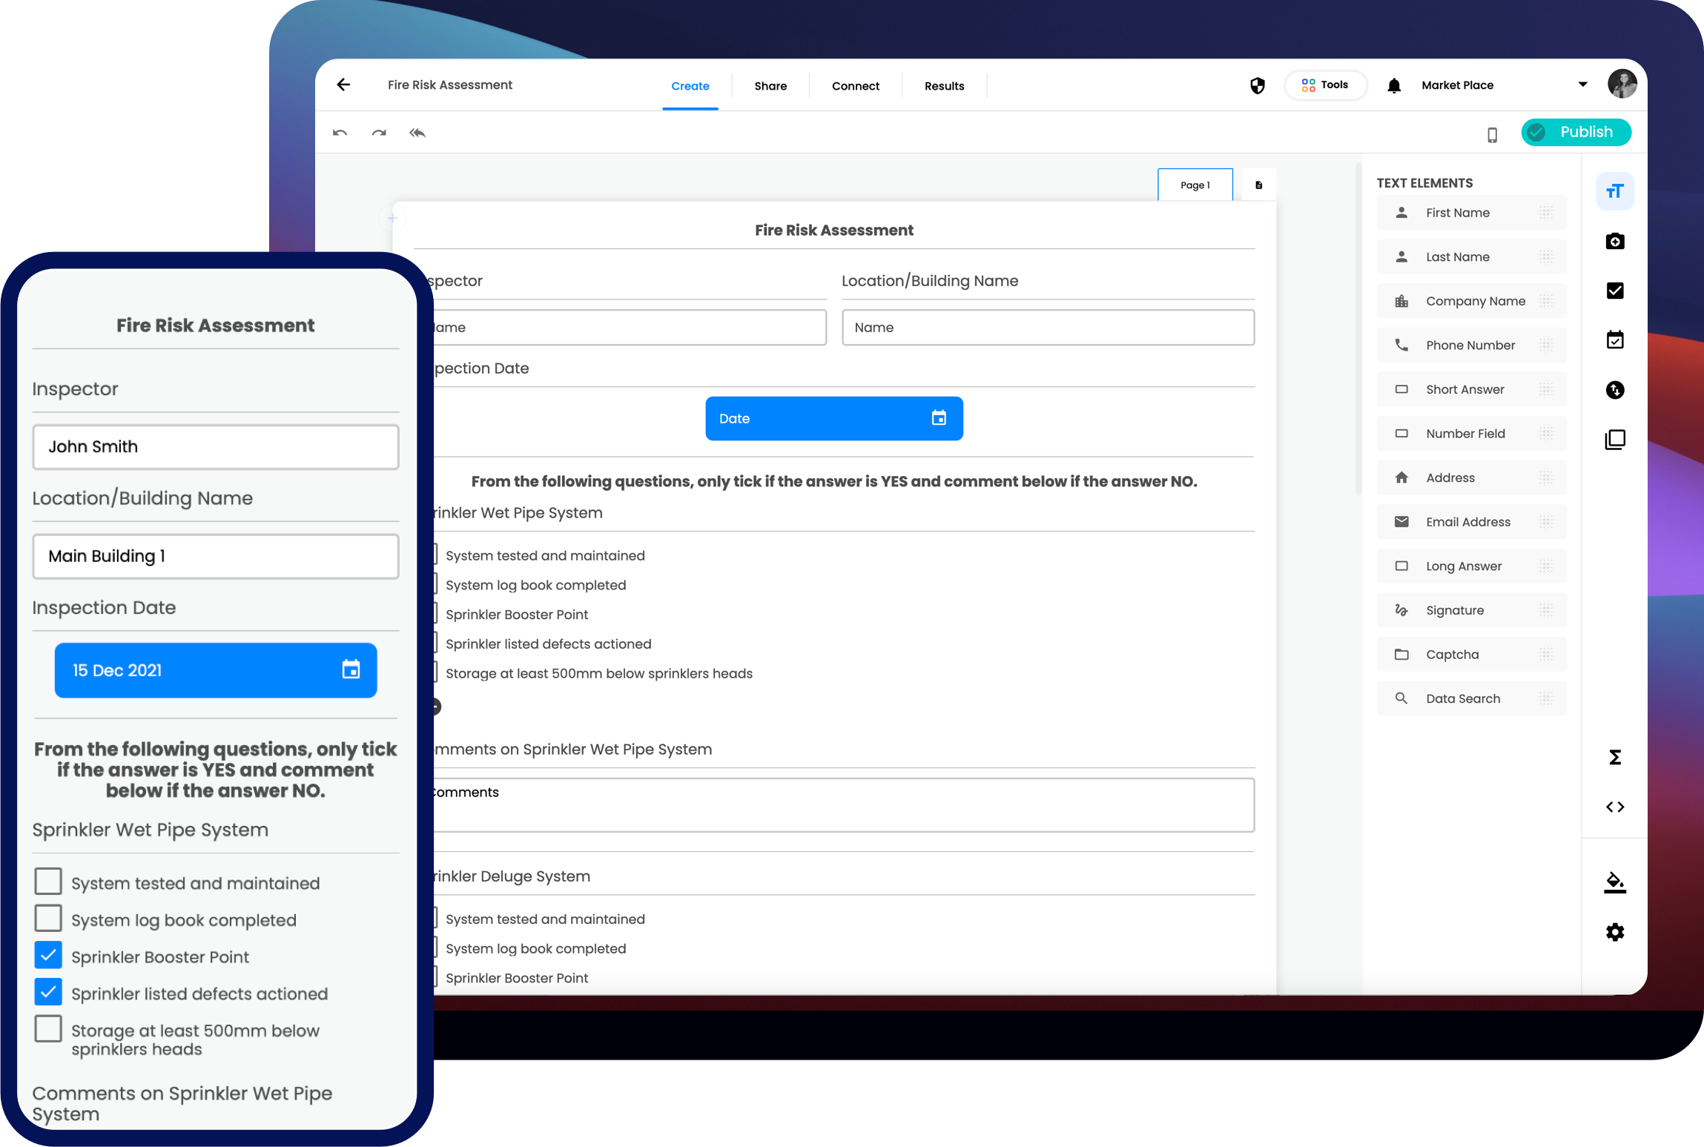Click the Fire Risk Assessment form name in header
This screenshot has width=1704, height=1147.
pyautogui.click(x=449, y=85)
